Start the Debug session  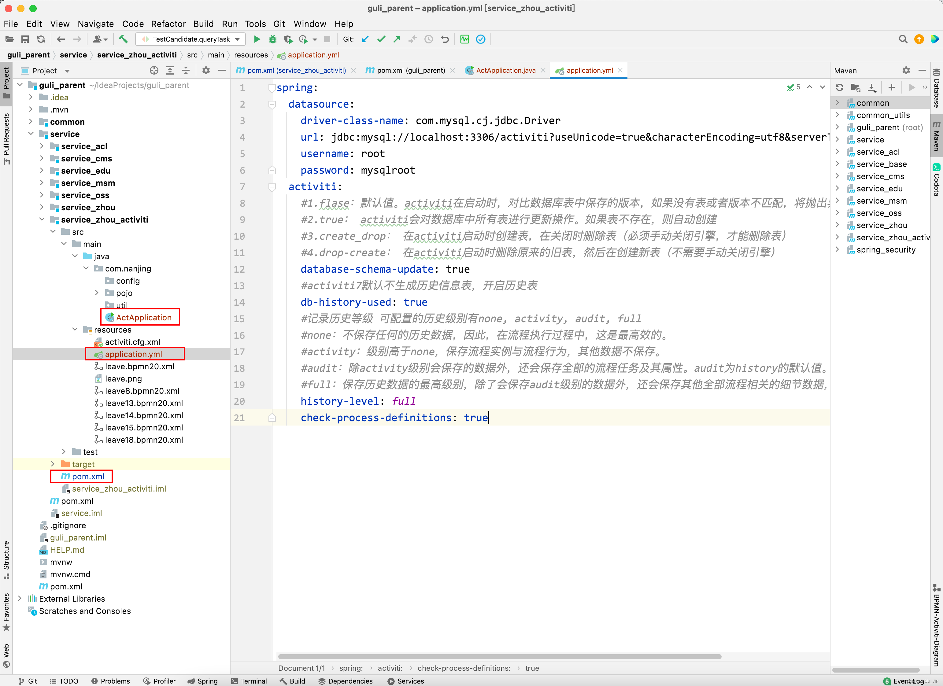[273, 39]
